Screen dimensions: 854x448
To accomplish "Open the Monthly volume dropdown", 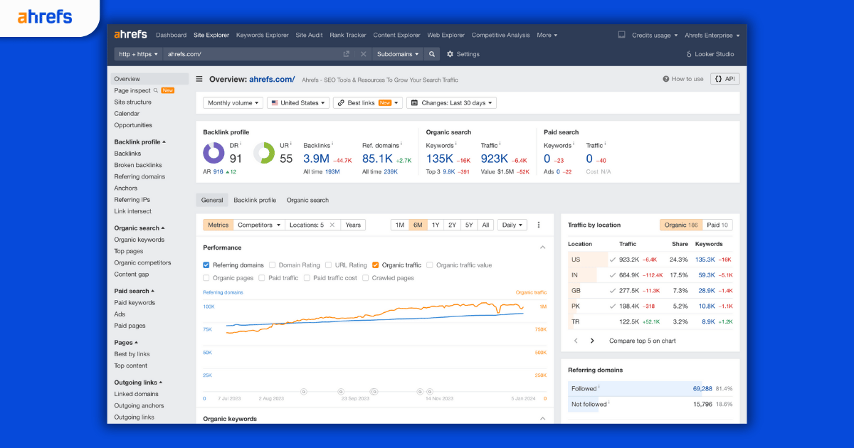I will pyautogui.click(x=233, y=103).
